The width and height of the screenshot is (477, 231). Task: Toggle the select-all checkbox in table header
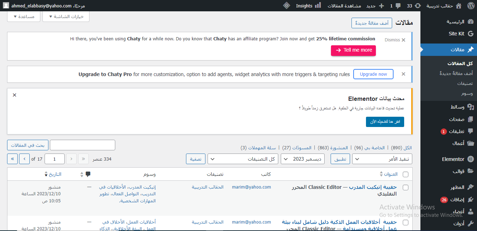tap(405, 174)
